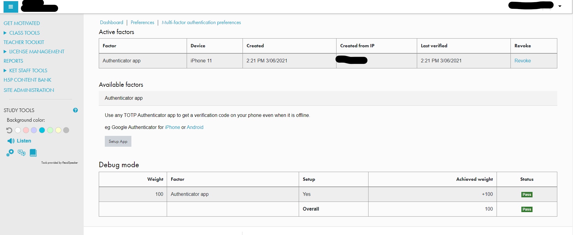This screenshot has width=573, height=235.
Task: Select the lavender background color
Action: [x=34, y=130]
